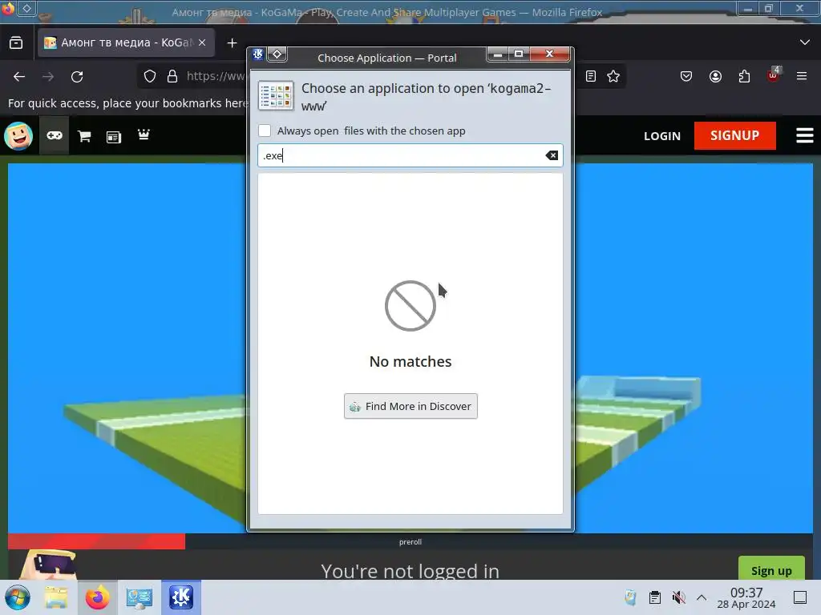Click the KoGaMa avatar logo
Viewport: 821px width, 615px height.
(18, 136)
